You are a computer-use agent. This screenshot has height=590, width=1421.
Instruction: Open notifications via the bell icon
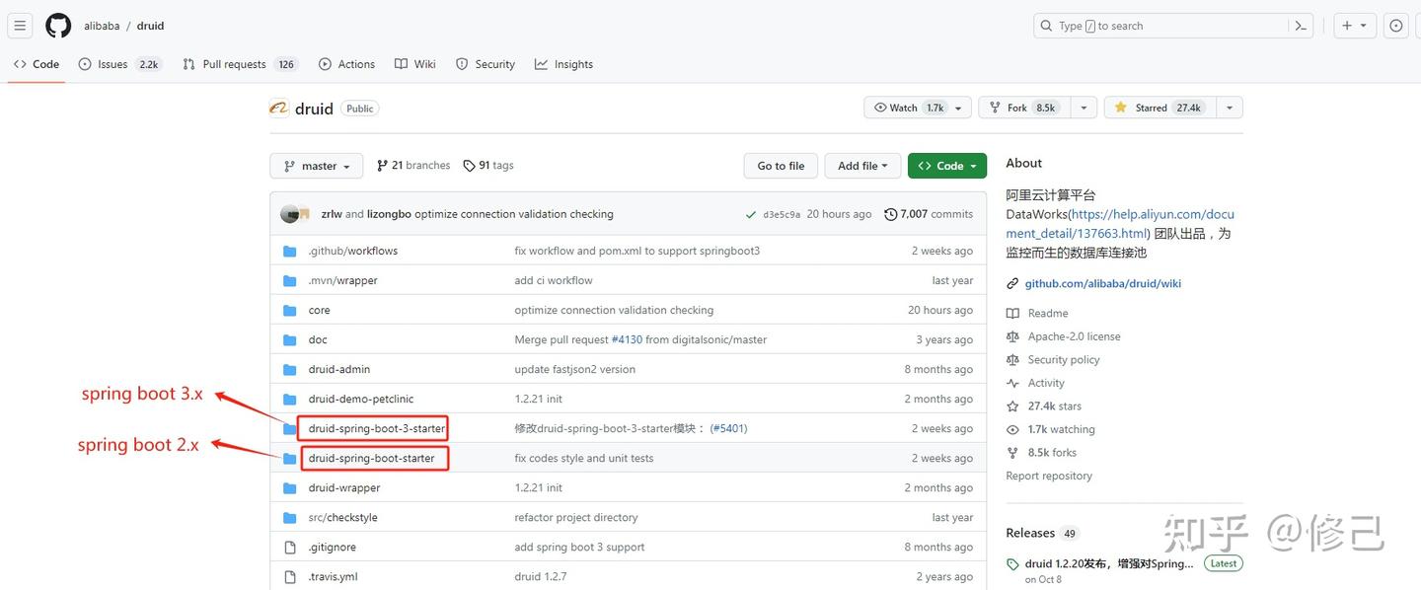[x=1395, y=25]
